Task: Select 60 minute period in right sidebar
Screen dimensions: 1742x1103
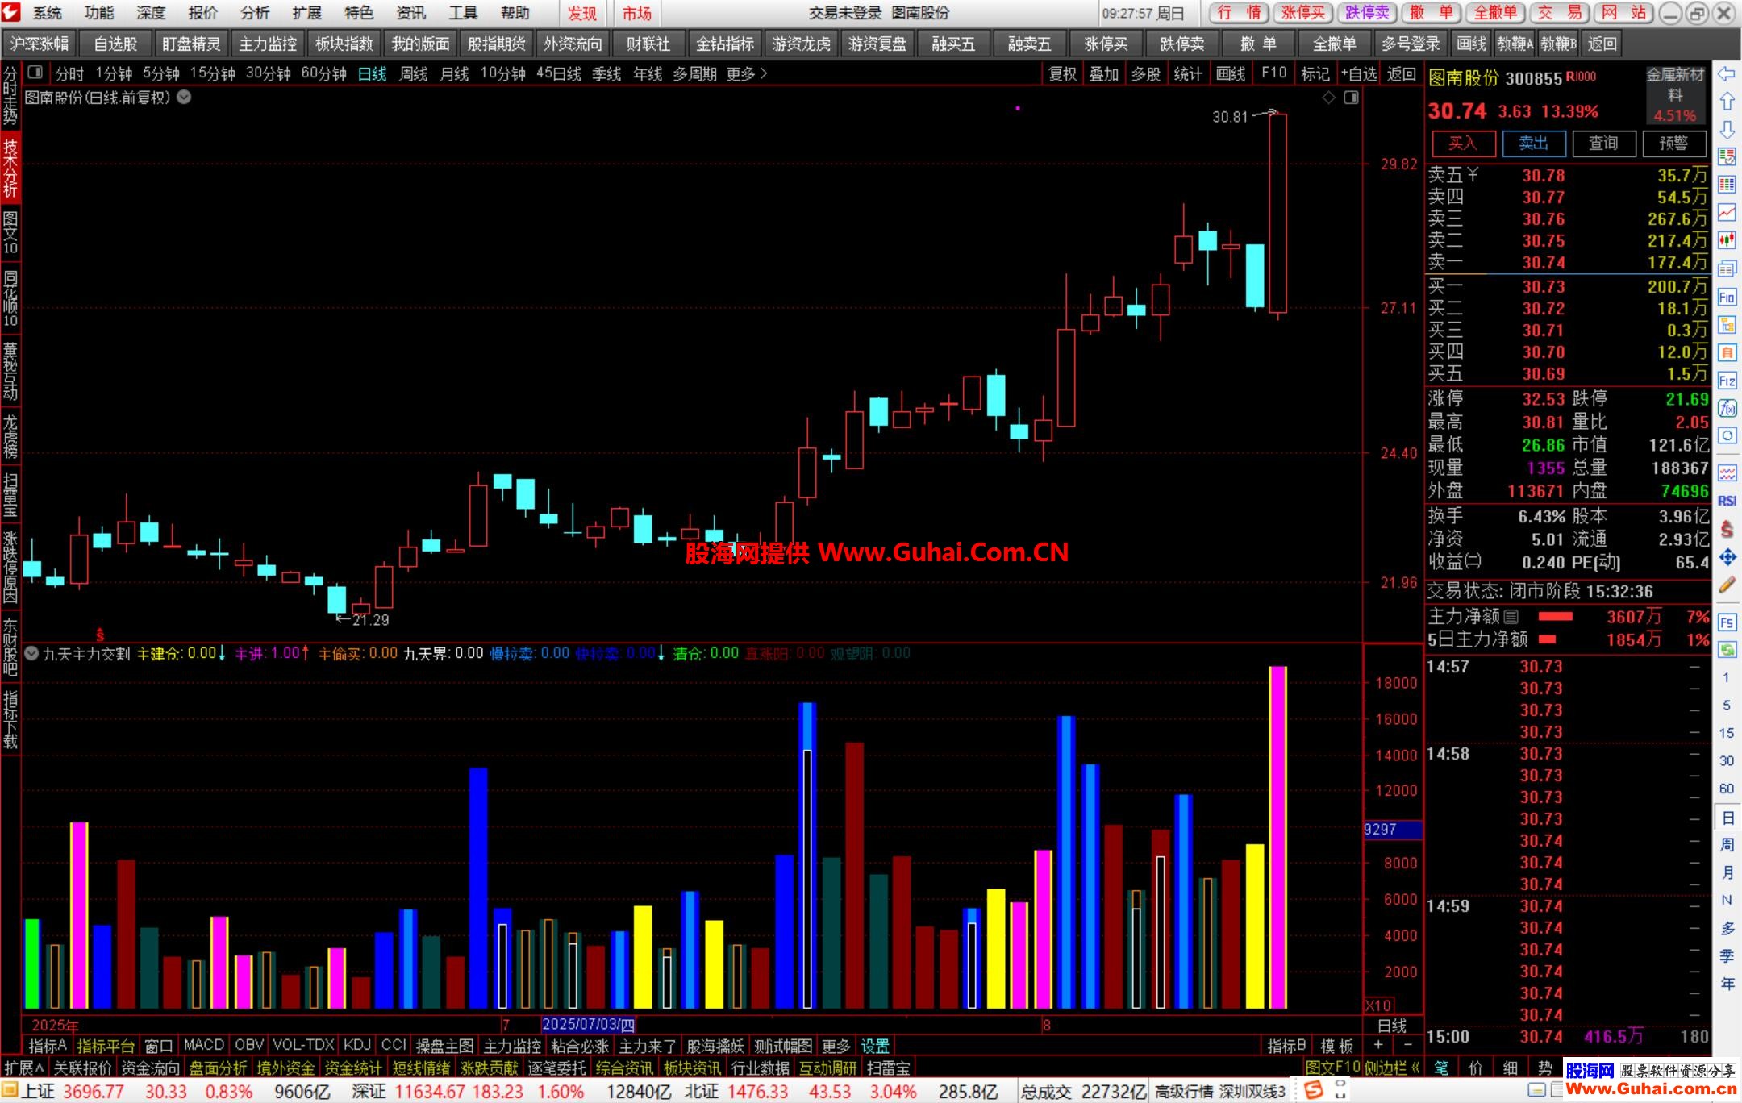Action: pyautogui.click(x=1727, y=789)
